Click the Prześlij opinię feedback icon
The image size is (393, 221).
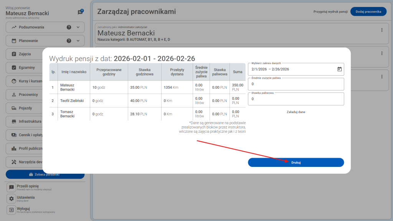tap(12, 187)
